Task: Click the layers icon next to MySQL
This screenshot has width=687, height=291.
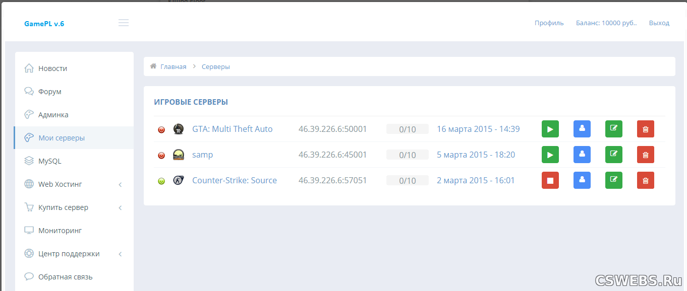Action: 29,161
